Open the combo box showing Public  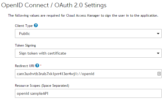pos(88,34)
